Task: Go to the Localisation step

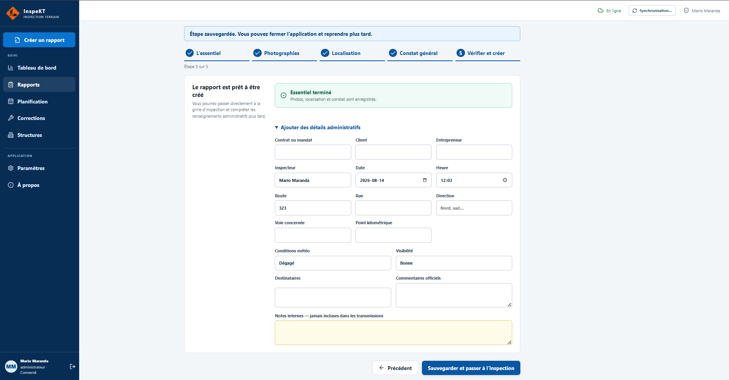Action: tap(352, 53)
